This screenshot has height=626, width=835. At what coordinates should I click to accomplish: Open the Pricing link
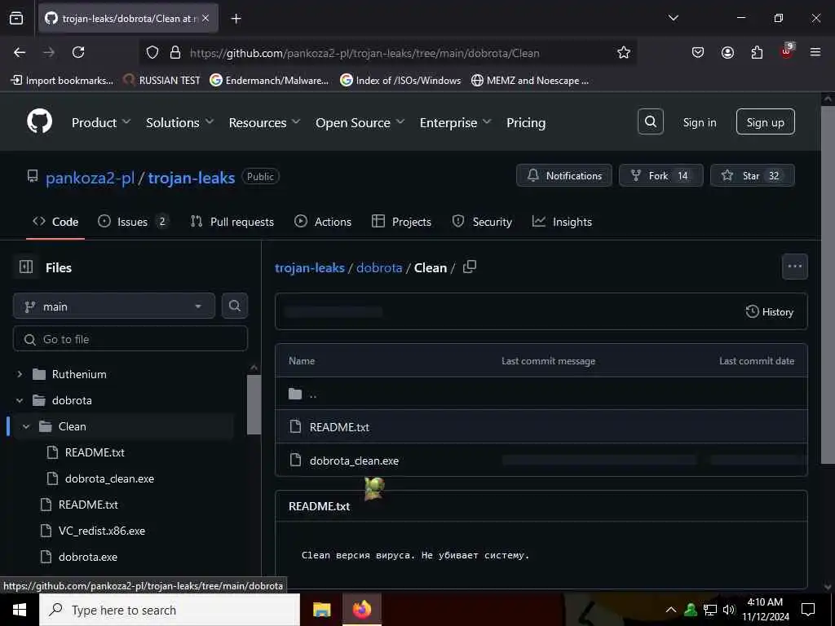pos(526,122)
